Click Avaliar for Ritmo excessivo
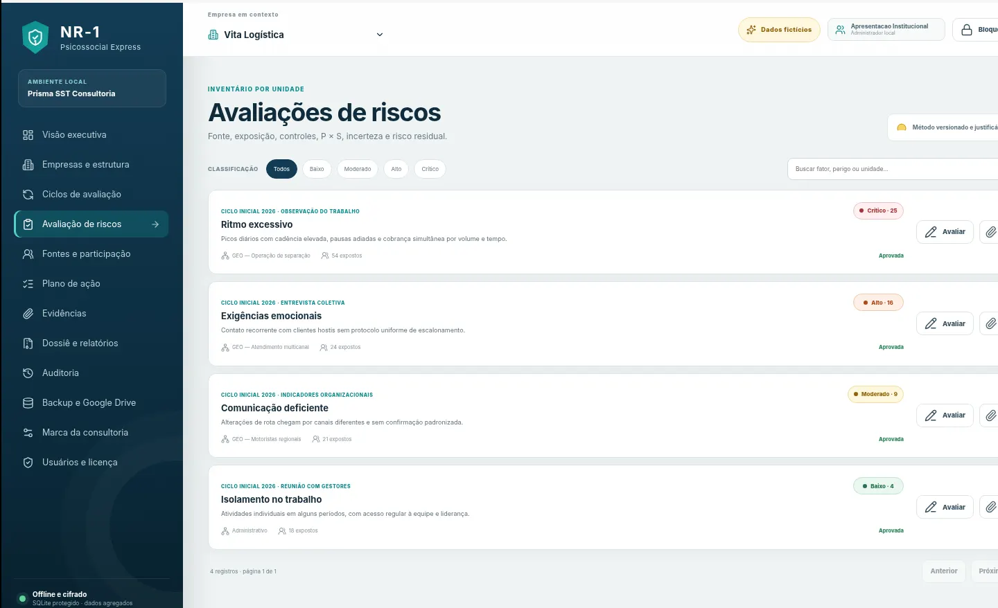 945,232
